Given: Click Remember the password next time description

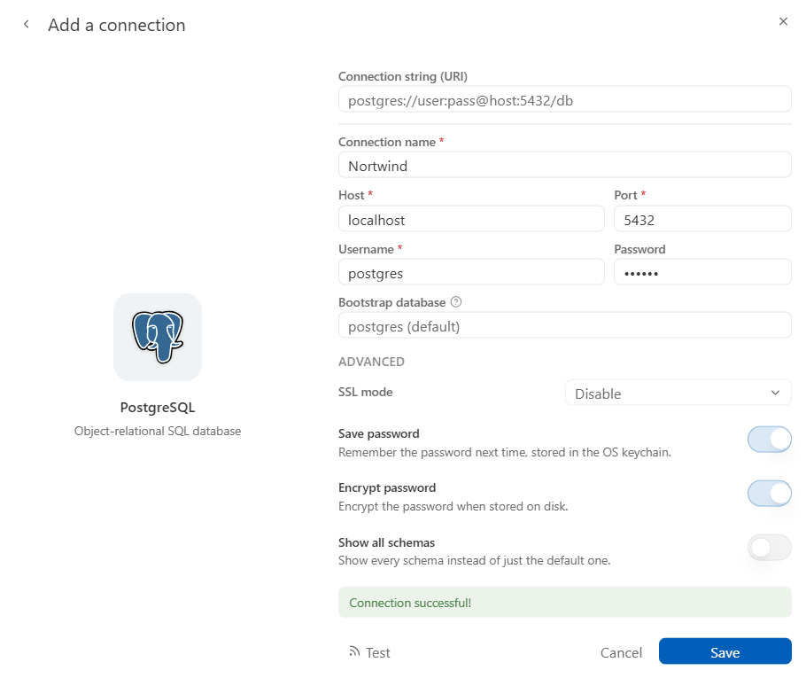Looking at the screenshot, I should pyautogui.click(x=505, y=452).
